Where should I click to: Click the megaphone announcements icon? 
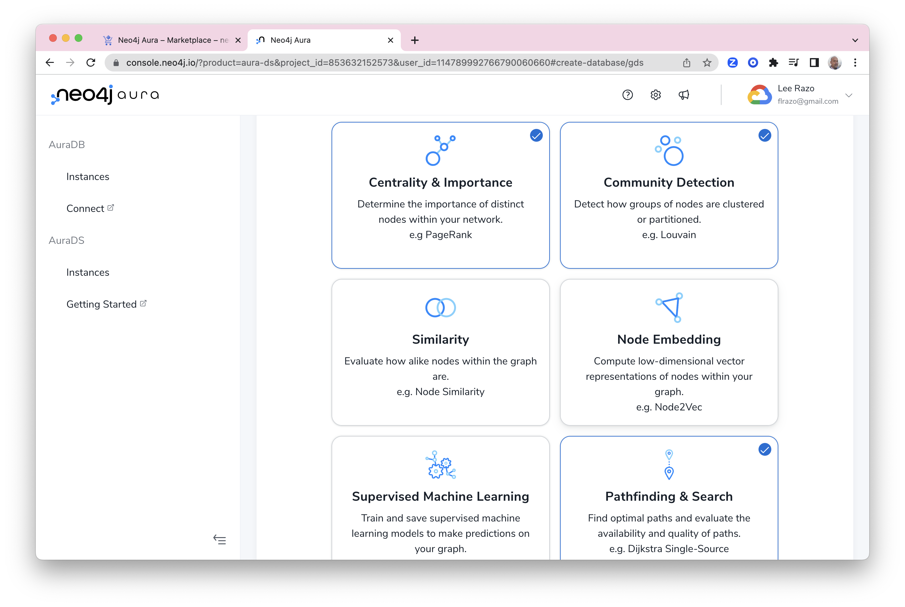(x=684, y=95)
